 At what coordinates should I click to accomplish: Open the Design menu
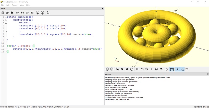[x=15, y=5]
